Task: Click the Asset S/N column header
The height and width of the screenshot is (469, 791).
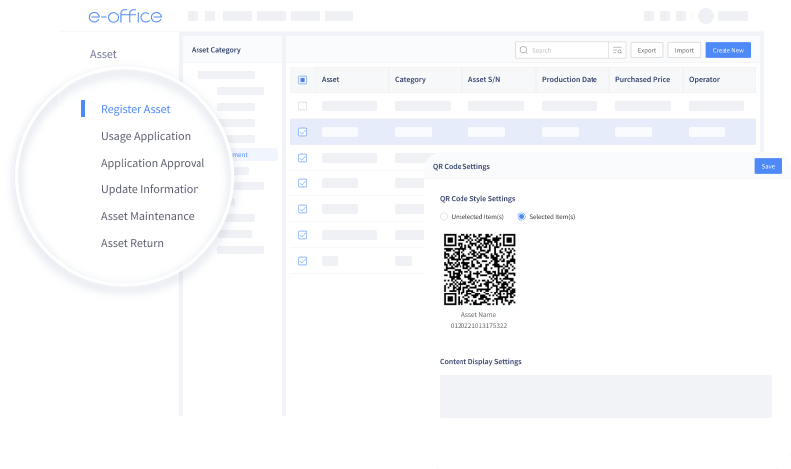Action: click(x=484, y=79)
